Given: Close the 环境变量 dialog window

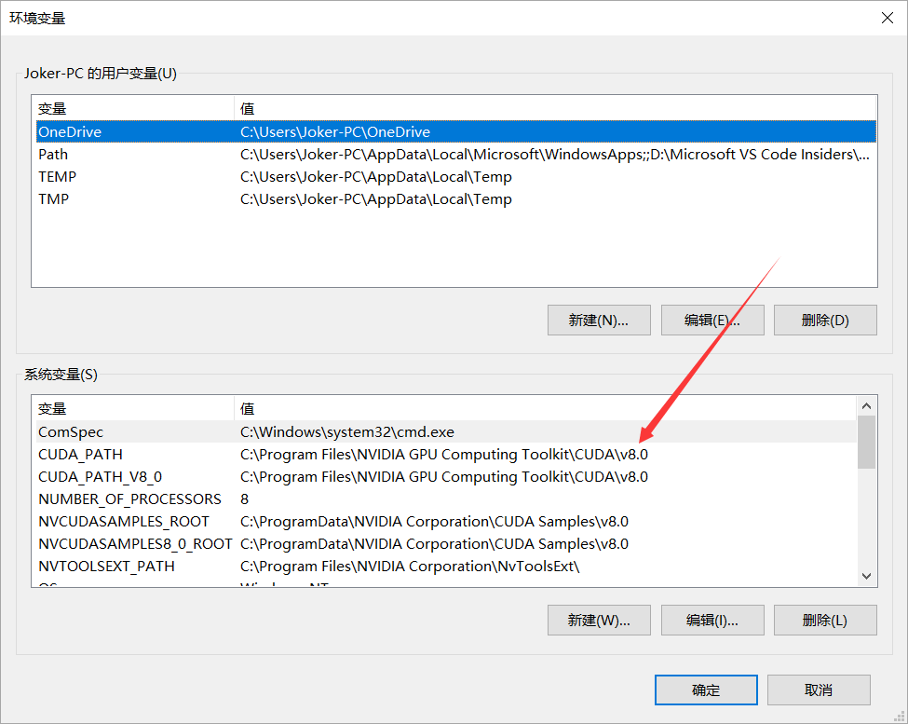Looking at the screenshot, I should click(x=887, y=18).
